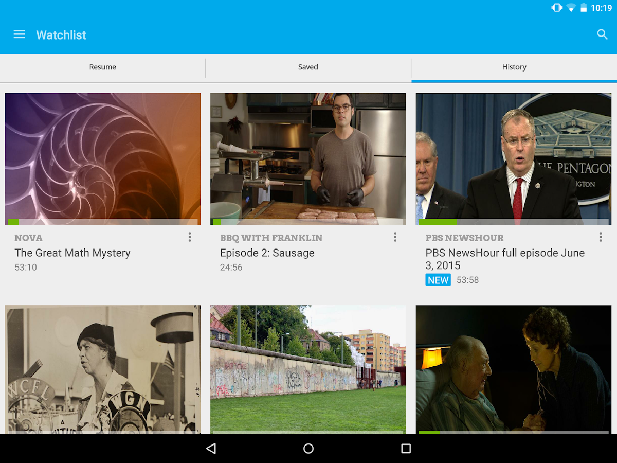Open the recent apps overview button

tap(406, 448)
